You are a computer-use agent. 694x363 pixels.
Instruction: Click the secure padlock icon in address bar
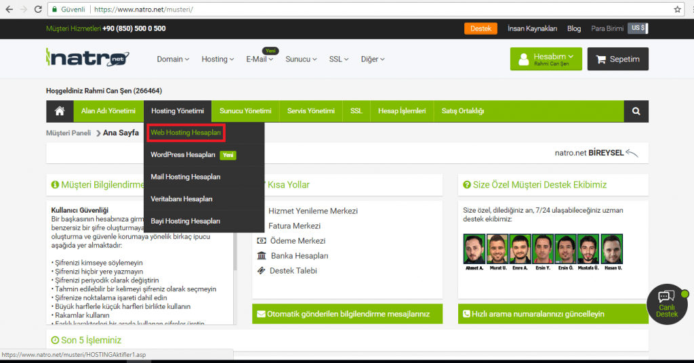click(54, 9)
